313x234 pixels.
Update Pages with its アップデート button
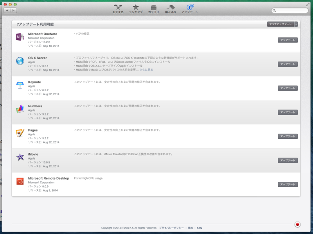click(x=288, y=136)
